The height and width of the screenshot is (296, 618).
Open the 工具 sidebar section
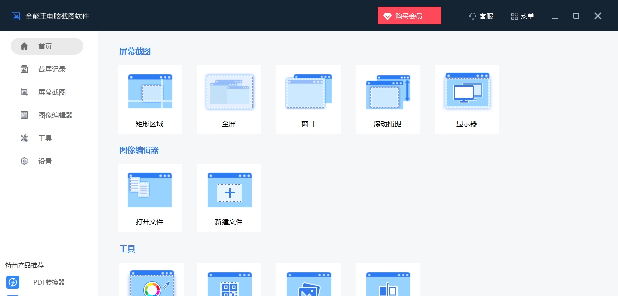(47, 138)
